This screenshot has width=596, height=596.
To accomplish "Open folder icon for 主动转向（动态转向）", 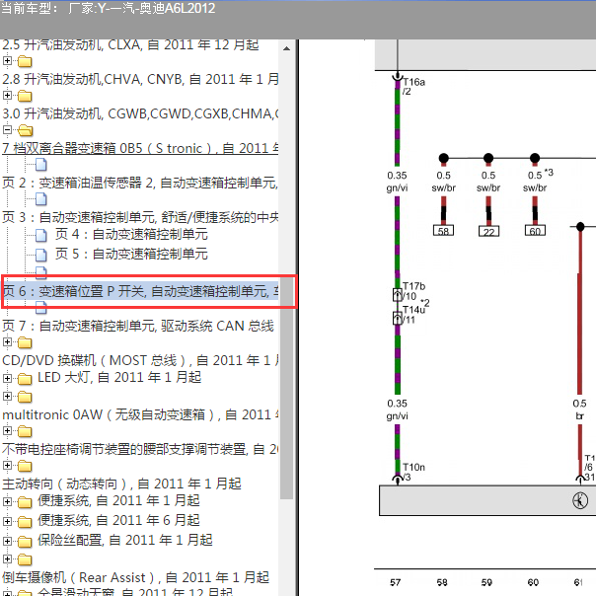I will 25,466.
